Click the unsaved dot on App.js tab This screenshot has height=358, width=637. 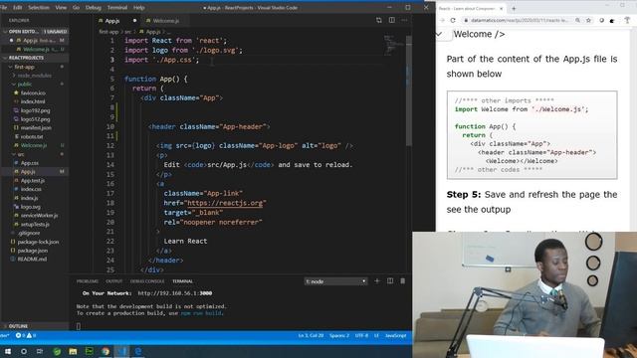134,20
